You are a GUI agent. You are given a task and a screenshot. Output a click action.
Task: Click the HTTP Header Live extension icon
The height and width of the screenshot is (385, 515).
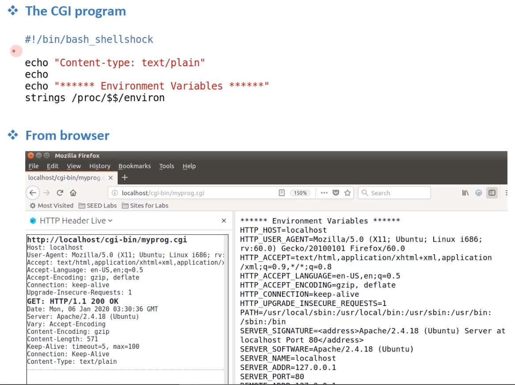478,193
